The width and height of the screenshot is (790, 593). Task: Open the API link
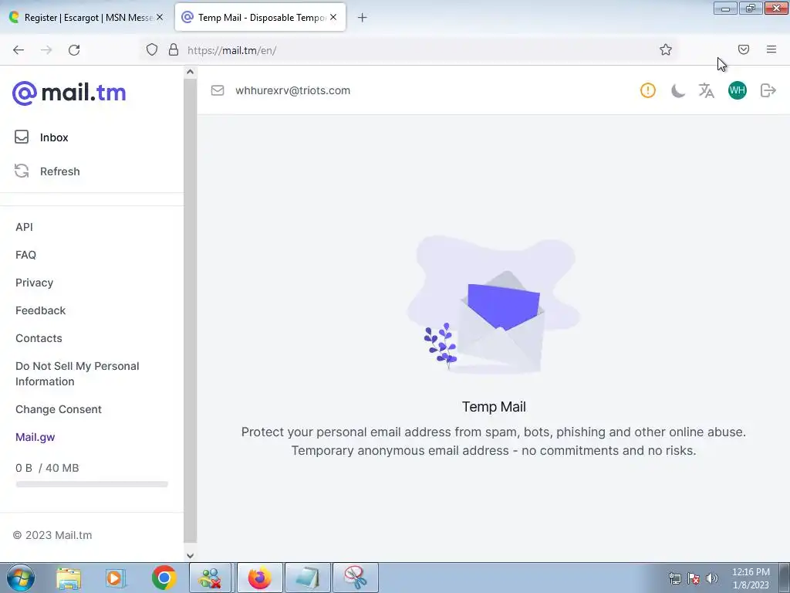coord(24,227)
